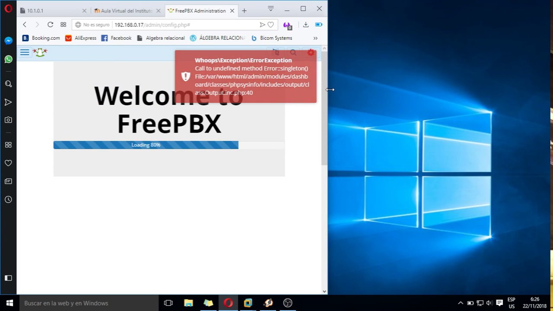Viewport: 553px width, 311px height.
Task: Send page to My Flow
Action: (x=262, y=25)
